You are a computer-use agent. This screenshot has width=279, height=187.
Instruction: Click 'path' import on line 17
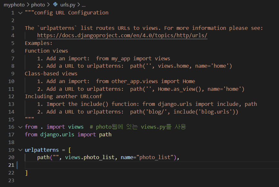[105, 134]
